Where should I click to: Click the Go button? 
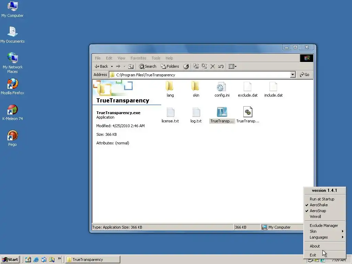tap(305, 75)
